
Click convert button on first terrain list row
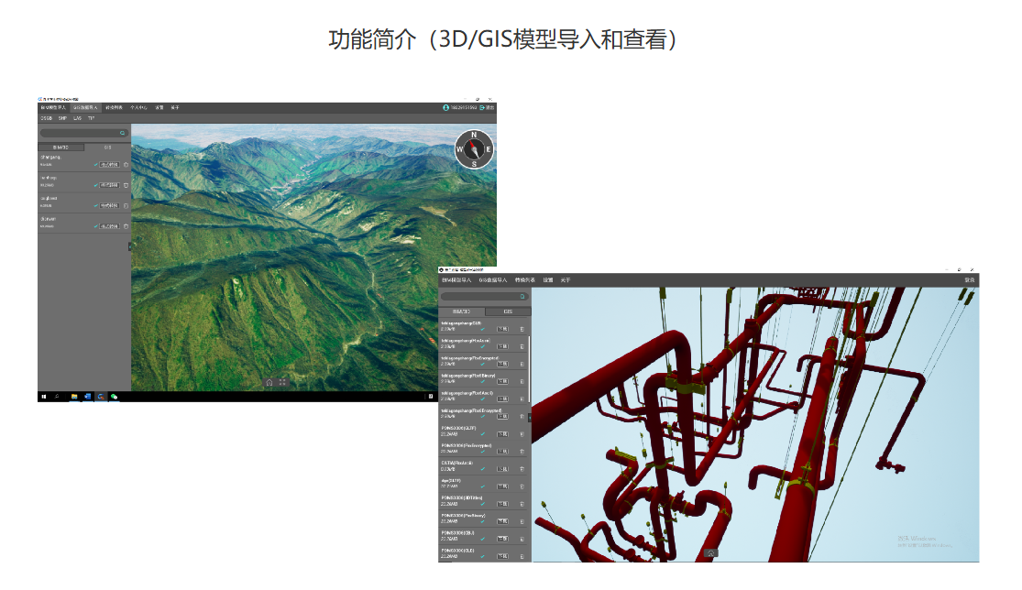pyautogui.click(x=109, y=165)
